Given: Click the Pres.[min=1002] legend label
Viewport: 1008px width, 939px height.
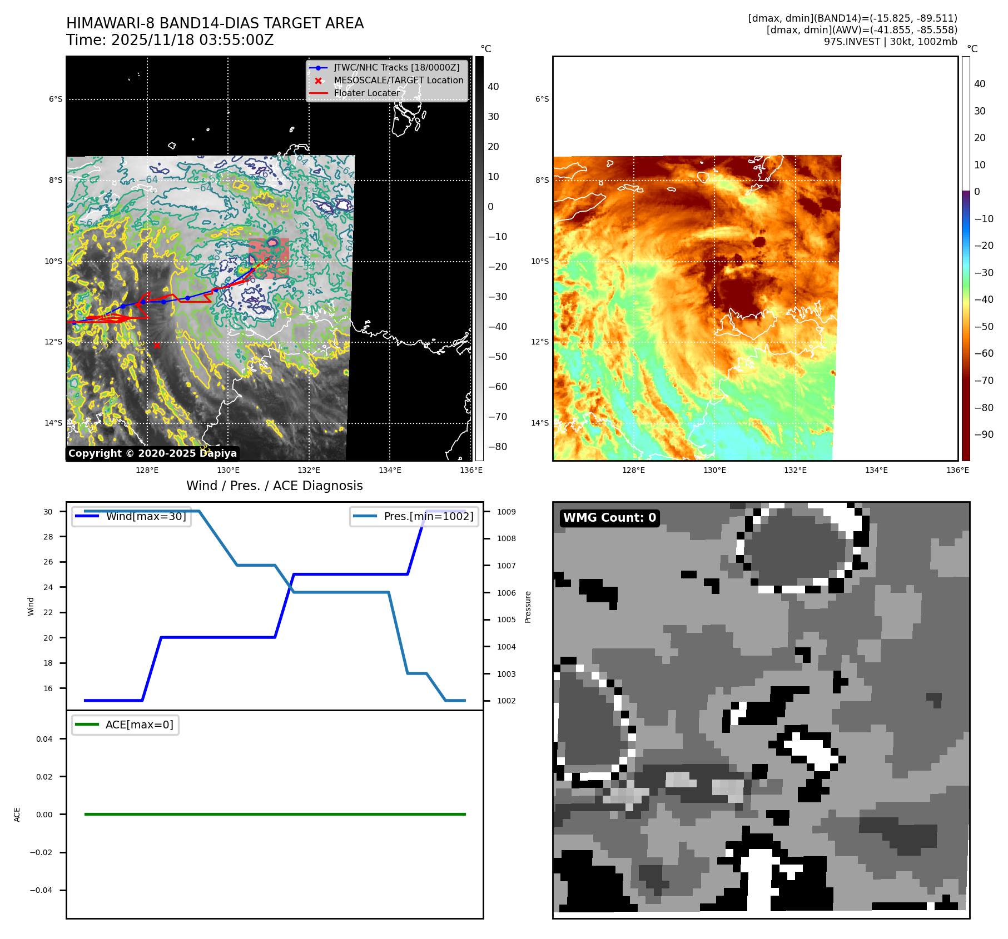Looking at the screenshot, I should click(429, 516).
